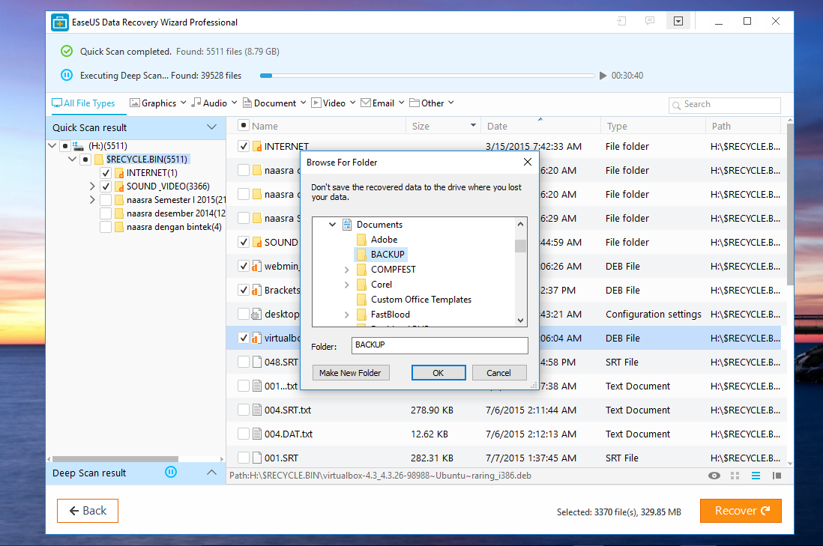Screen dimensions: 823x546
Task: Switch to thumbnail grid view icon
Action: pyautogui.click(x=735, y=476)
